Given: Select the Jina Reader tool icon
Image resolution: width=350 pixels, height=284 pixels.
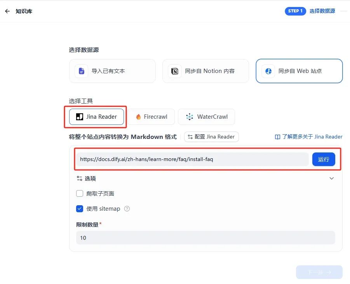Looking at the screenshot, I should point(79,116).
